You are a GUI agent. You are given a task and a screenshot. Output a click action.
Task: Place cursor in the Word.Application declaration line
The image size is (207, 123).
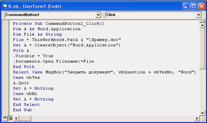tap(47, 29)
